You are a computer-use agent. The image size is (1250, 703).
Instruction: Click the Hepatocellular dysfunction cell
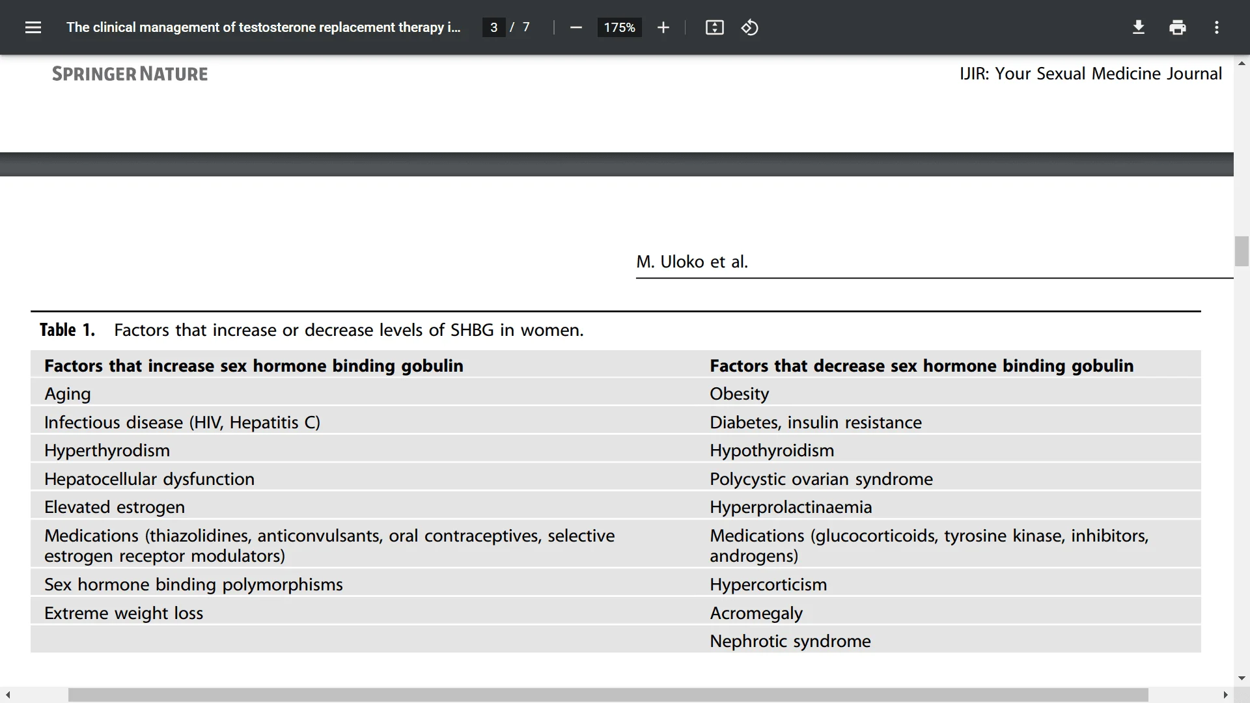tap(149, 479)
